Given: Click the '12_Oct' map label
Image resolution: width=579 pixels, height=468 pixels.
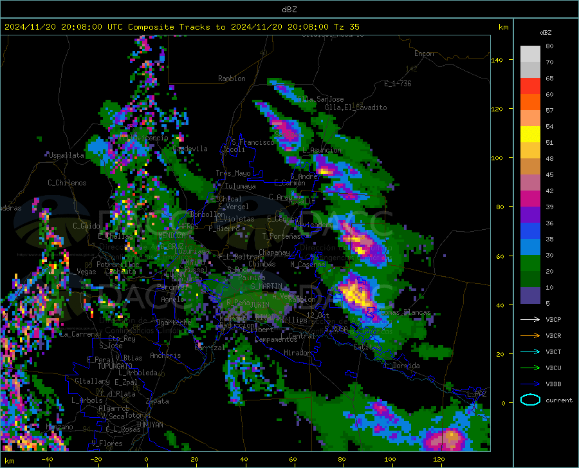Looking at the screenshot, I should click(x=318, y=315).
